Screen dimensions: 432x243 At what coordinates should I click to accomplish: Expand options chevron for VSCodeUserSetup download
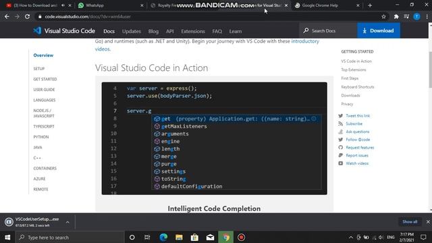67,222
